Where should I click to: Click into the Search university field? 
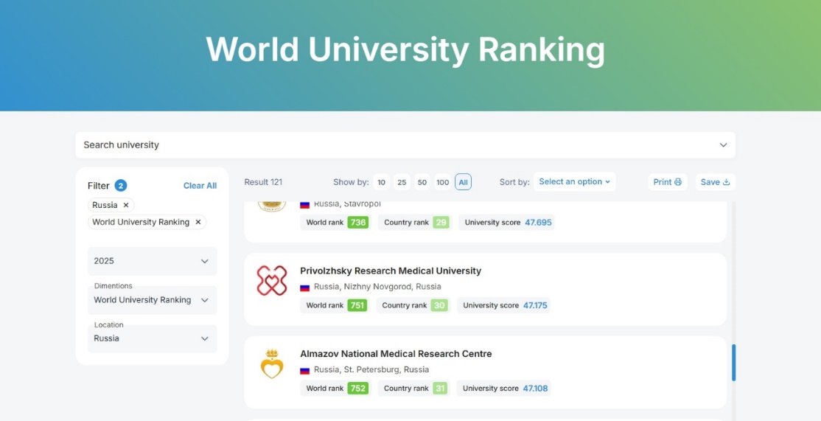pos(405,145)
